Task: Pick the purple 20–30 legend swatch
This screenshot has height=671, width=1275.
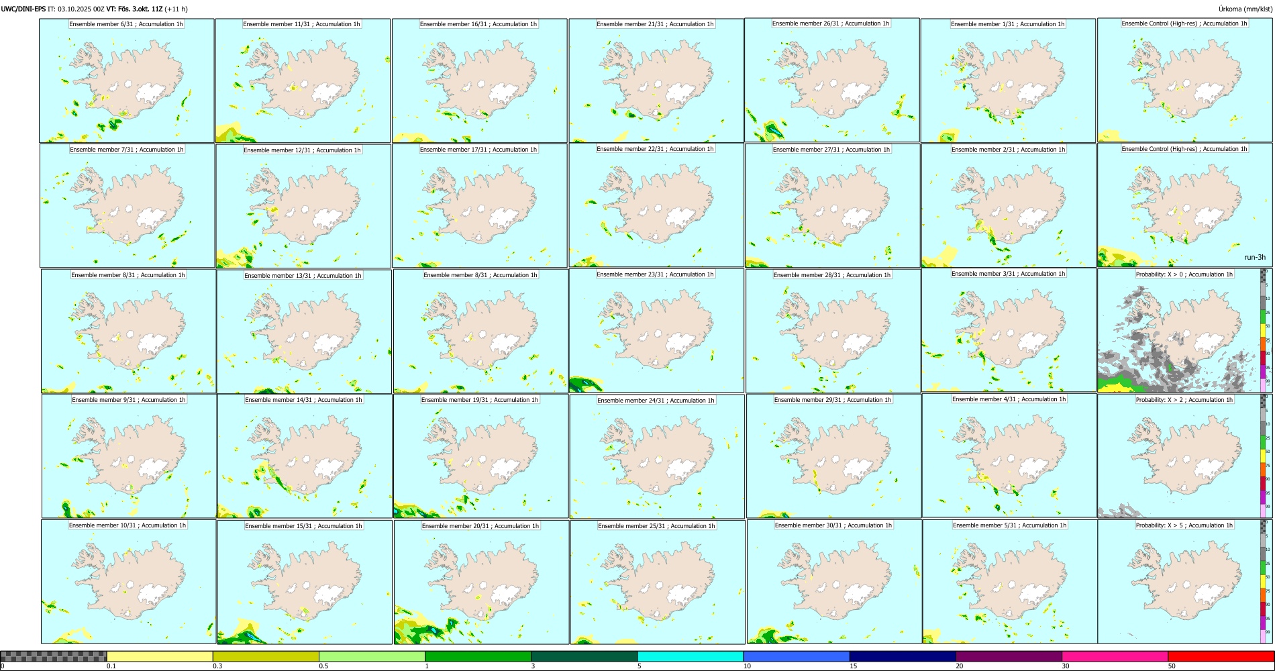Action: coord(1009,656)
